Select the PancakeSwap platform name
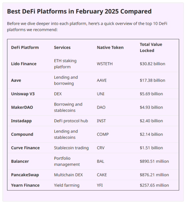Viewport: 187px width, 204px height. 25,175
